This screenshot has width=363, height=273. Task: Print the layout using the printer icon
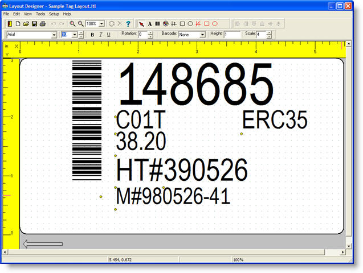pos(43,23)
